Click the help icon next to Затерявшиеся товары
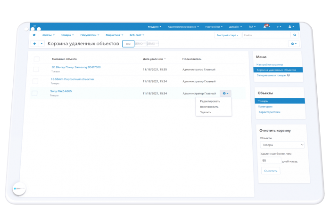The width and height of the screenshot is (330, 219). [x=289, y=75]
